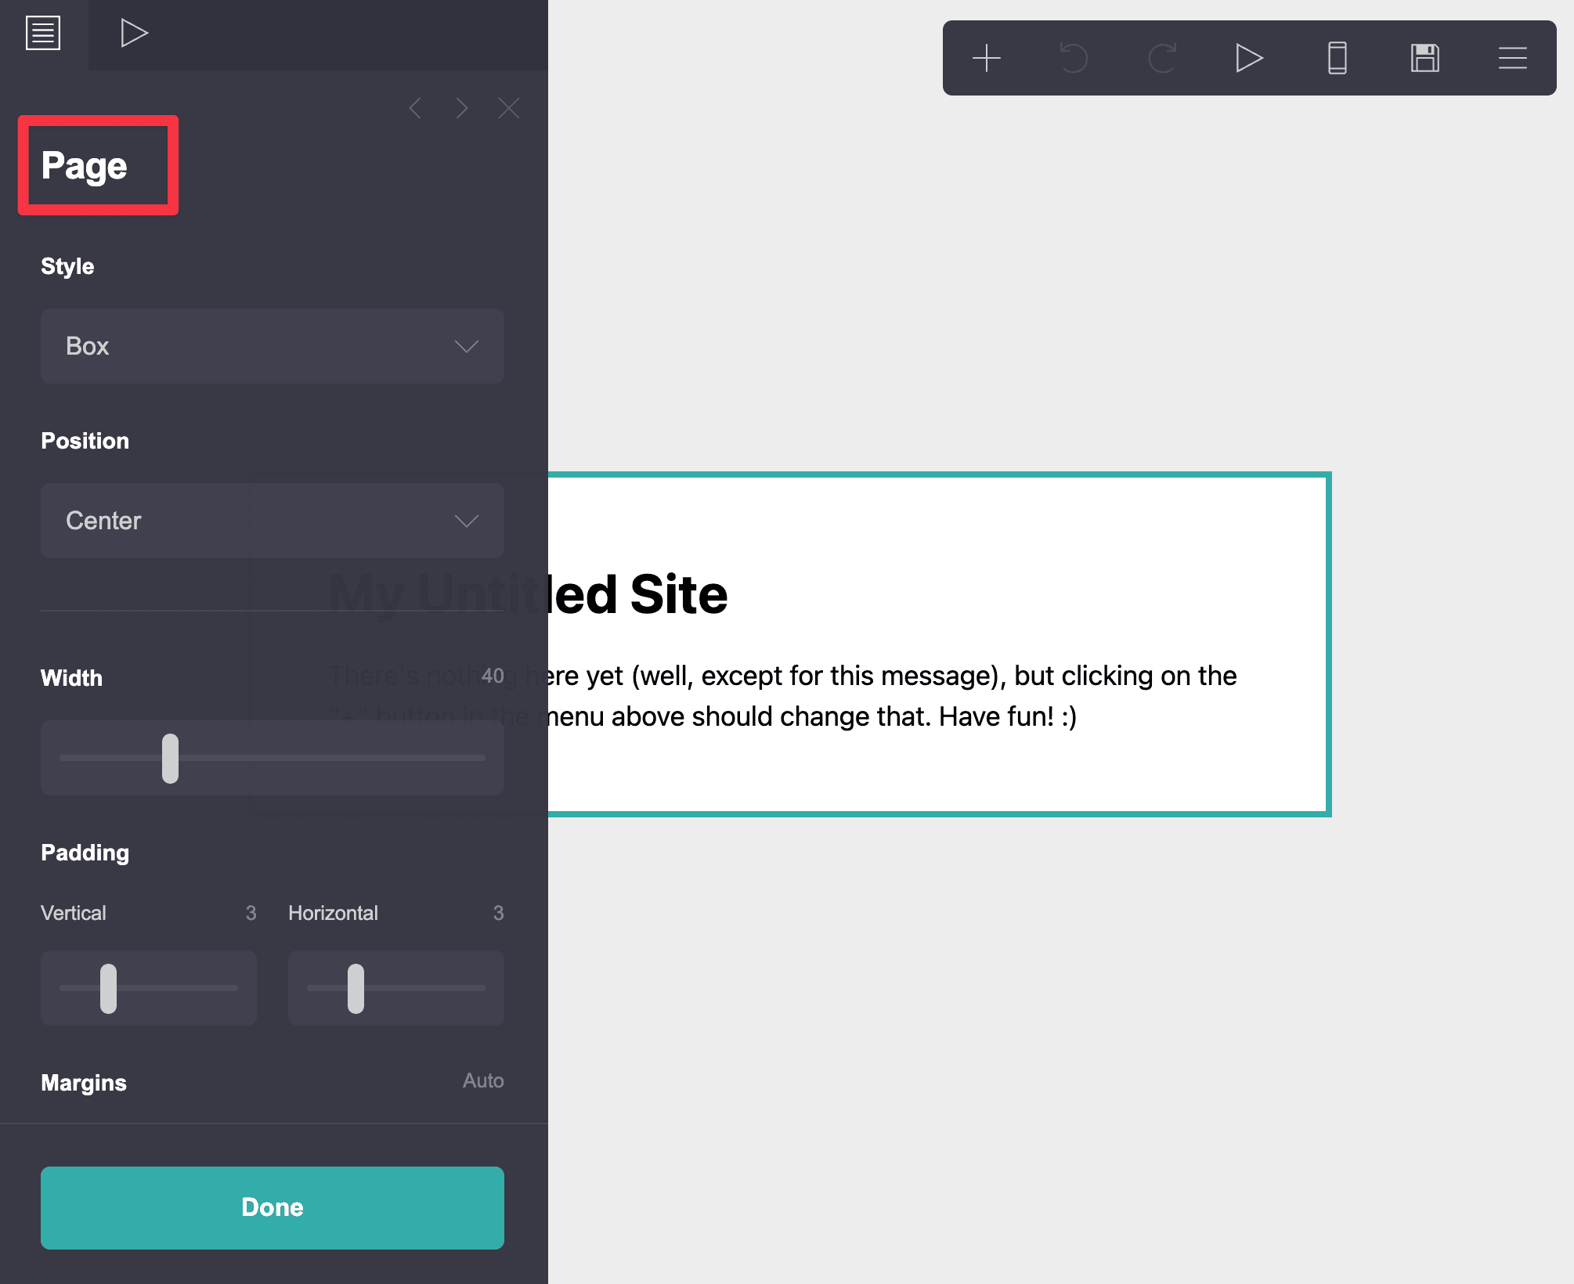
Task: Expand the Style dropdown menu
Action: pyautogui.click(x=273, y=345)
